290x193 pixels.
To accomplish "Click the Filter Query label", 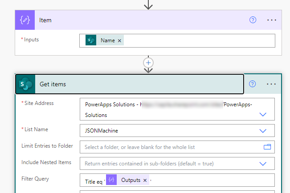I will pos(35,179).
